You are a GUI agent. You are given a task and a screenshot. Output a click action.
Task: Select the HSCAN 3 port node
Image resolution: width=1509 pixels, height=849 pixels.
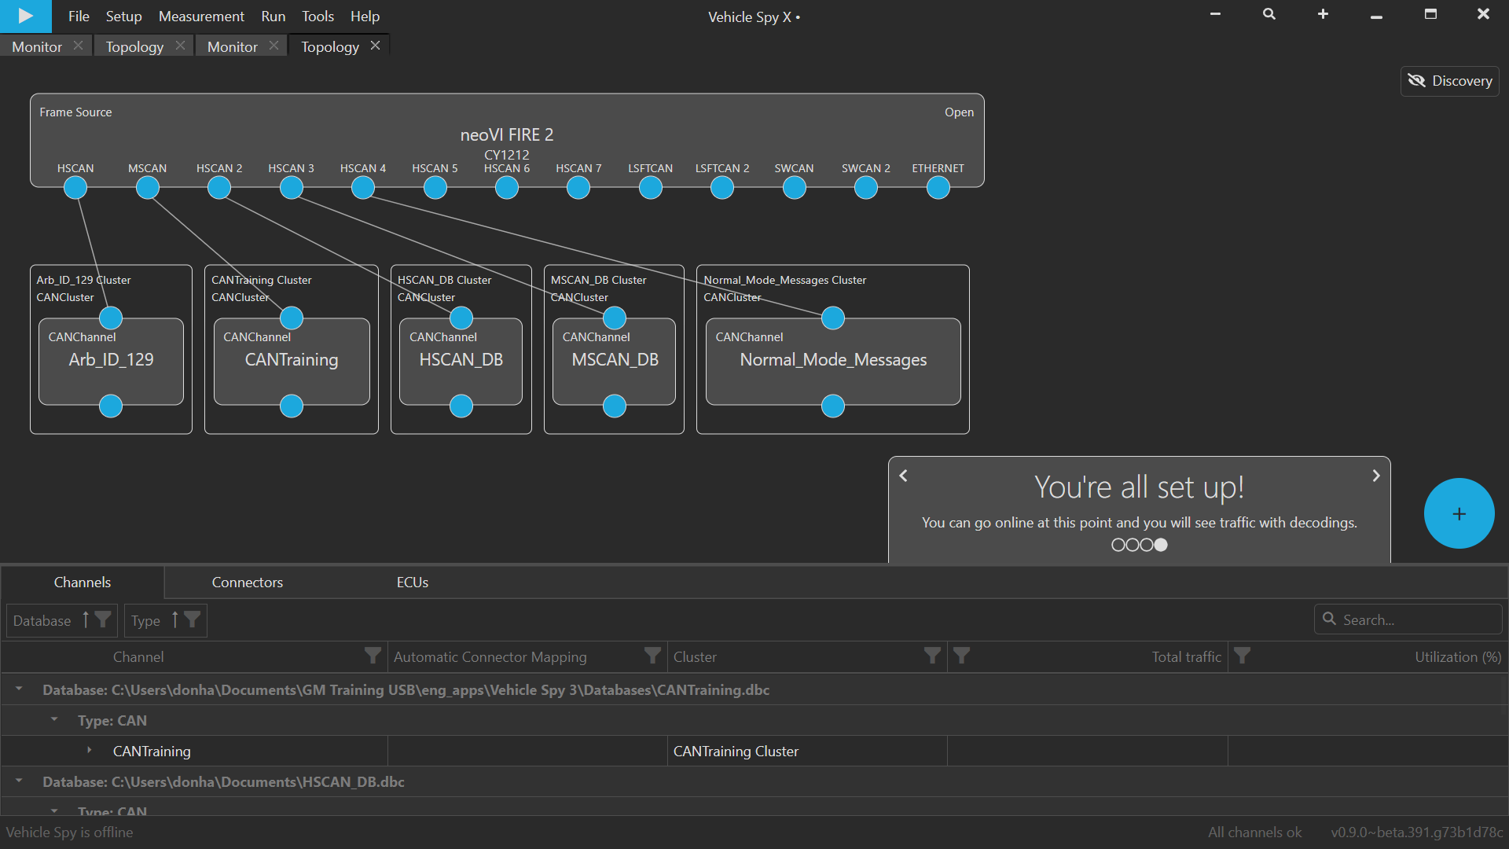(x=292, y=188)
